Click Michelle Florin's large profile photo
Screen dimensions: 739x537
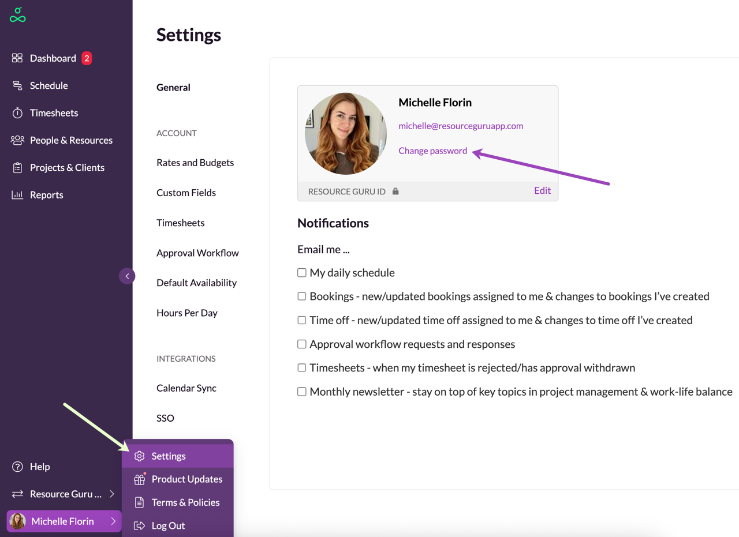click(x=346, y=133)
